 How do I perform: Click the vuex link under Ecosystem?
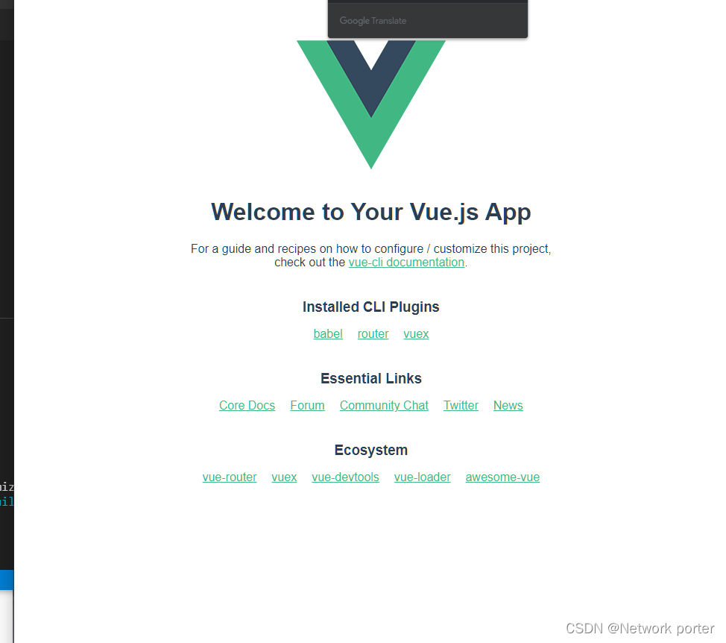(284, 477)
